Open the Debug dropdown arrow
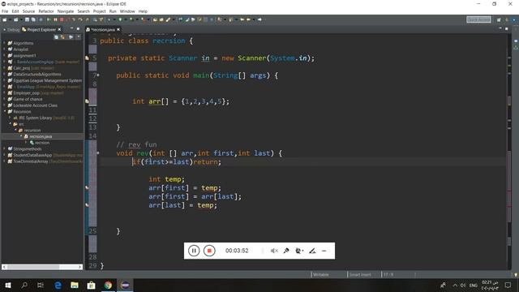 coord(114,19)
